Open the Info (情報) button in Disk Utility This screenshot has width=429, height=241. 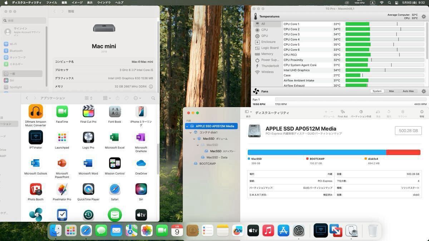click(x=422, y=114)
